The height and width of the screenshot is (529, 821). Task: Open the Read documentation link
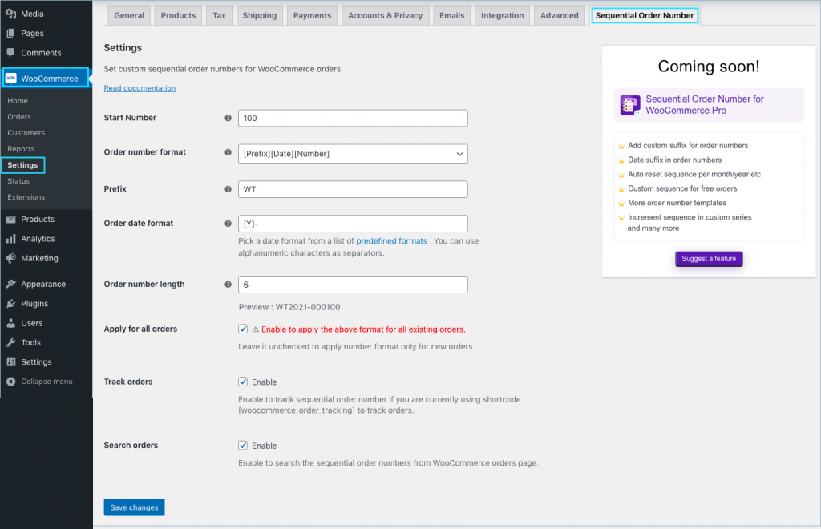coord(140,88)
